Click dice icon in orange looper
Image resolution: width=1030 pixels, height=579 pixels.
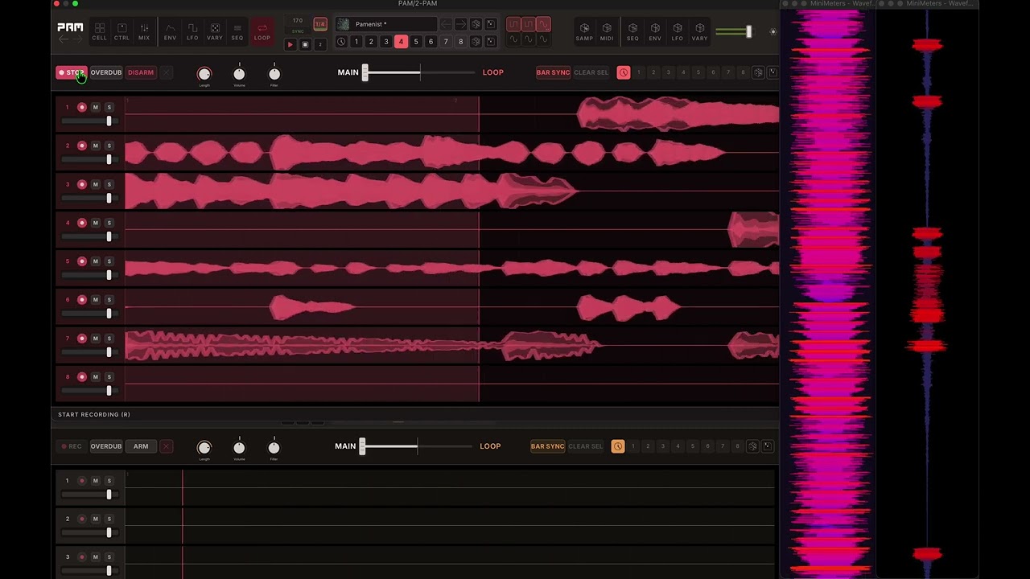pyautogui.click(x=752, y=446)
